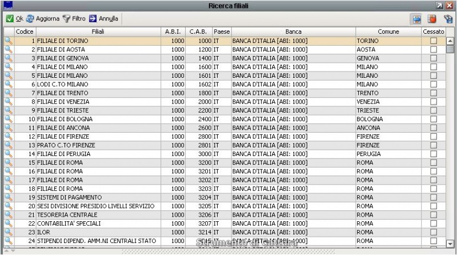Open the Filtro filter option
This screenshot has width=457, height=255.
[74, 19]
